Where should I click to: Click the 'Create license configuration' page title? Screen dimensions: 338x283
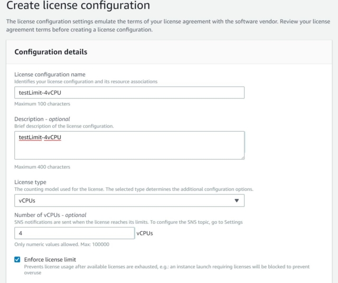(78, 5)
